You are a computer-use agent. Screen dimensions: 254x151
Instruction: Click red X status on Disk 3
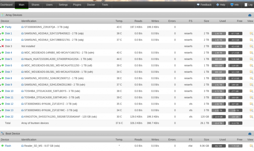pyautogui.click(x=3, y=46)
